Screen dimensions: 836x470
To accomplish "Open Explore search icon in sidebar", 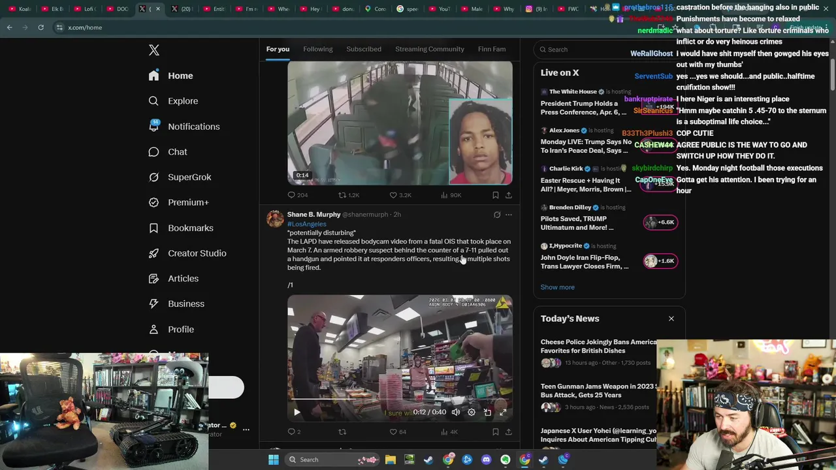I will (x=153, y=101).
